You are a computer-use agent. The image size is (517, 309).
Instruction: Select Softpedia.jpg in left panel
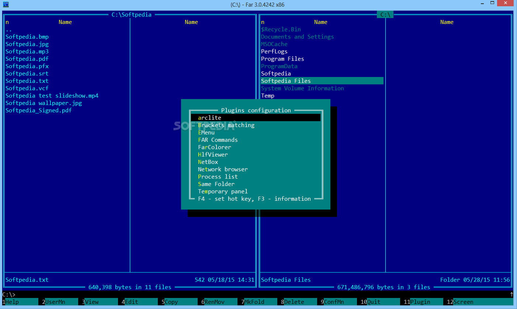tap(27, 44)
